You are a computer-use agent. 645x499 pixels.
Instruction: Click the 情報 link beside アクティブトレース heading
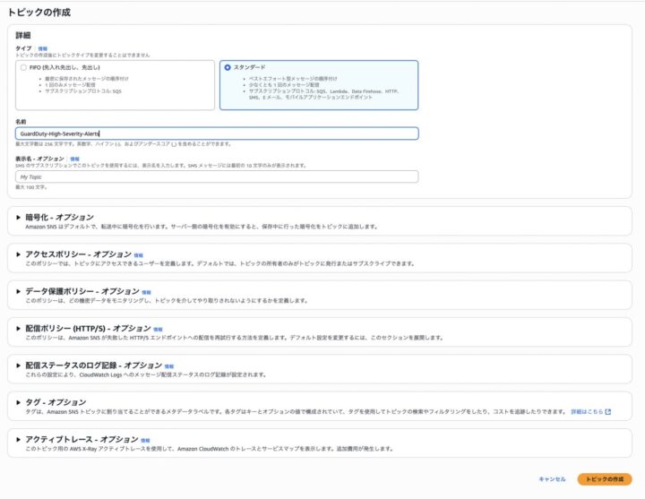147,441
